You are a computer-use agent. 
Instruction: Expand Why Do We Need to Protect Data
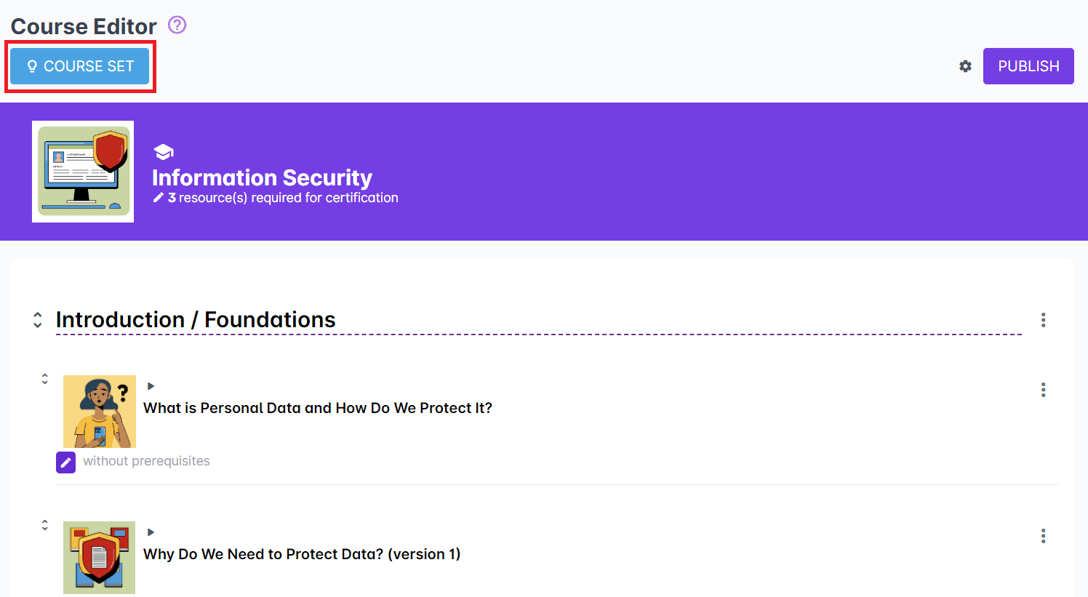click(151, 532)
